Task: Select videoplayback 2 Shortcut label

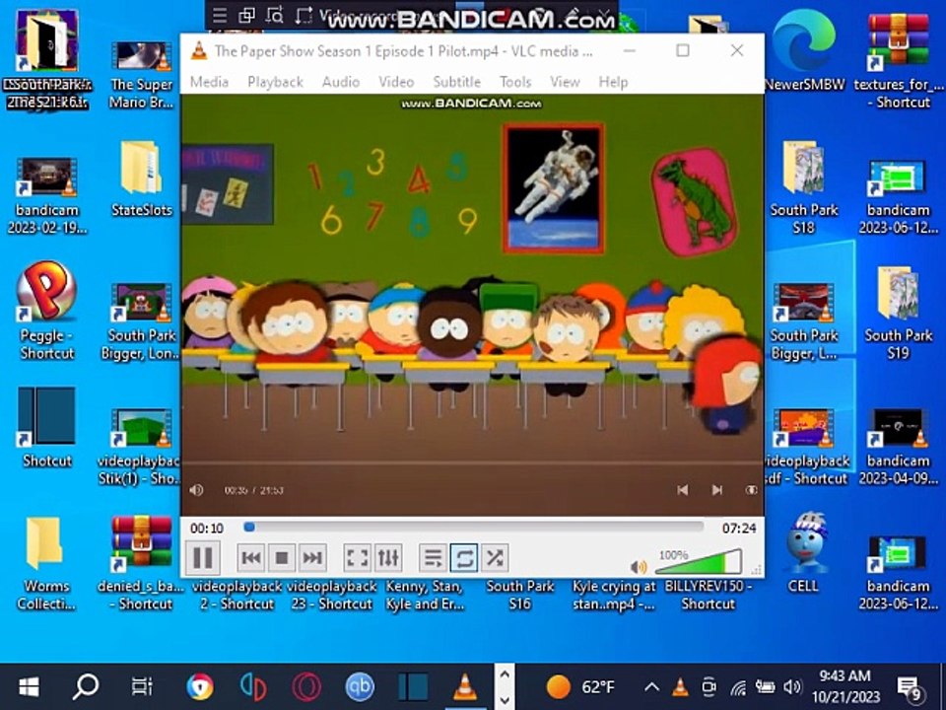Action: click(237, 594)
